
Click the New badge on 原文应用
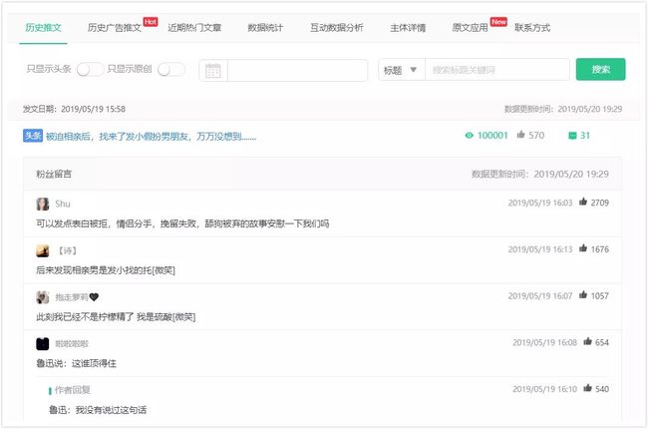pyautogui.click(x=498, y=22)
